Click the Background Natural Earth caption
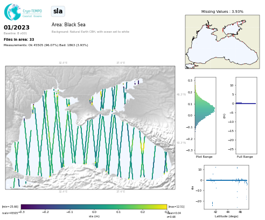The image size is (265, 220). (90, 32)
